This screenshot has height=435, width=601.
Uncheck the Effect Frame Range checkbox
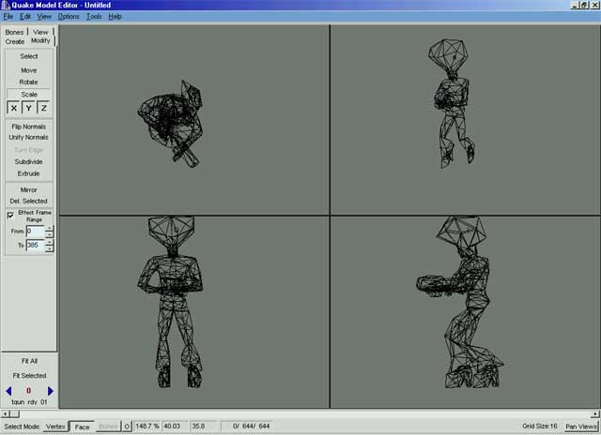point(10,216)
